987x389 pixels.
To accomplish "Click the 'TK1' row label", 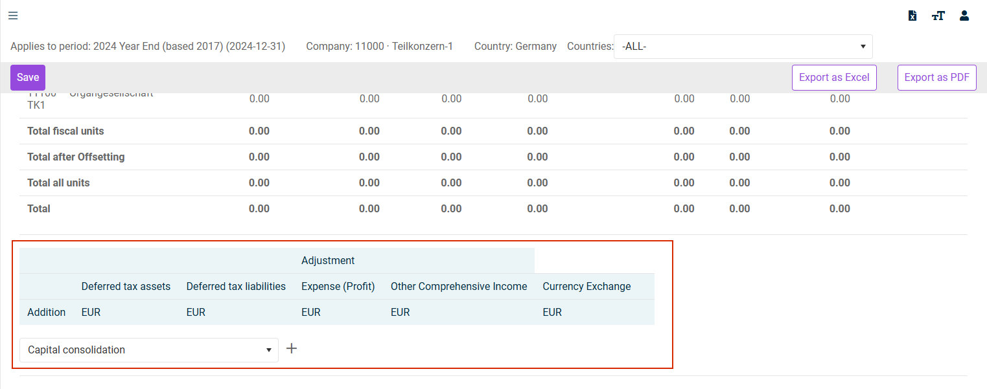I will click(36, 106).
